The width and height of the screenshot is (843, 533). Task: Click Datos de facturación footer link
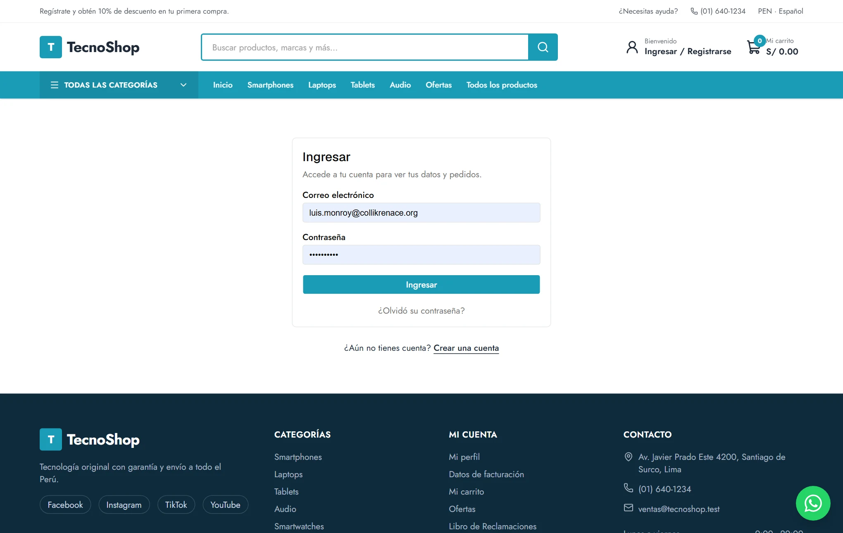[x=486, y=474]
